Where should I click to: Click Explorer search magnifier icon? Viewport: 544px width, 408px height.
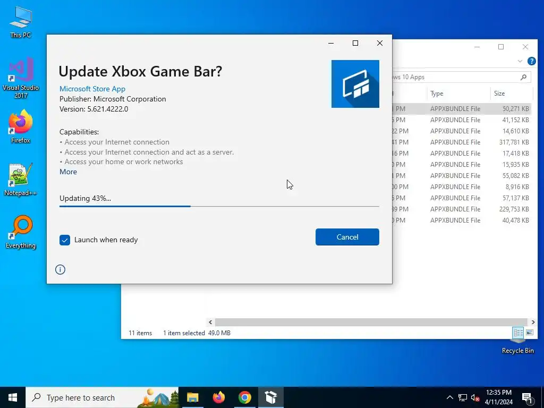coord(523,77)
